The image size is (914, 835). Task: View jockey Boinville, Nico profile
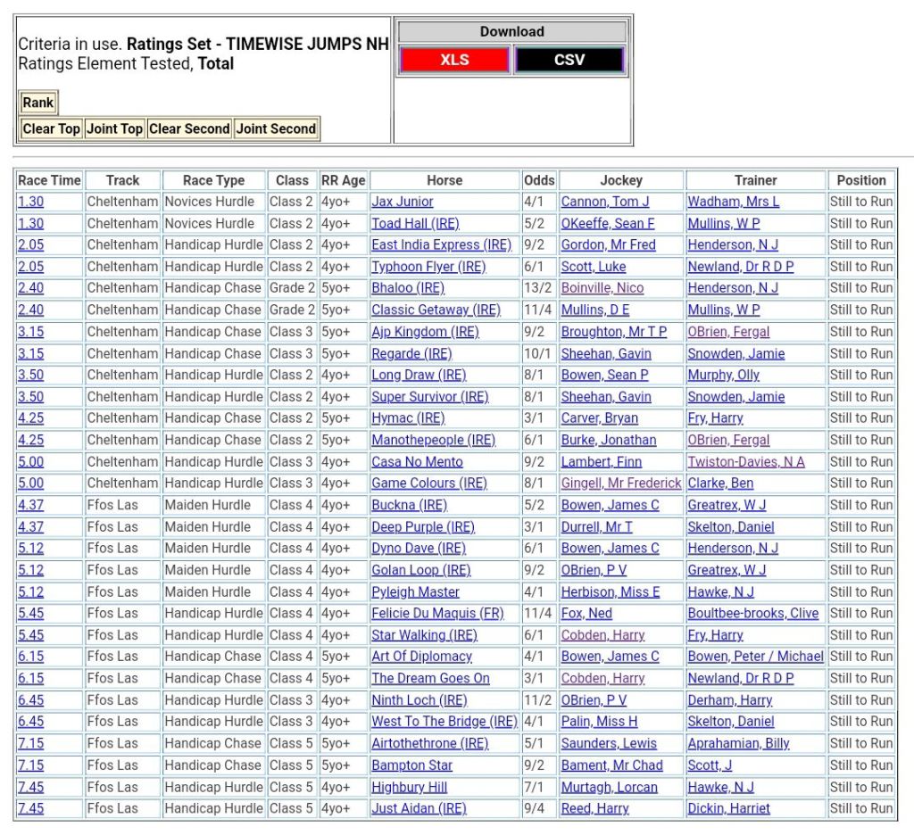[602, 288]
